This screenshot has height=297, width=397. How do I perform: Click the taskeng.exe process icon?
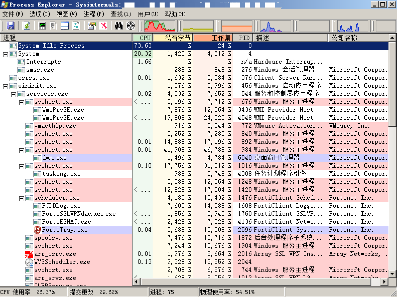(37, 174)
